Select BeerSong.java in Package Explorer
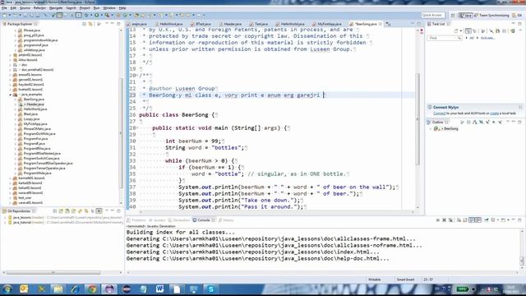Viewport: 526px width, 296px height. tap(34, 99)
